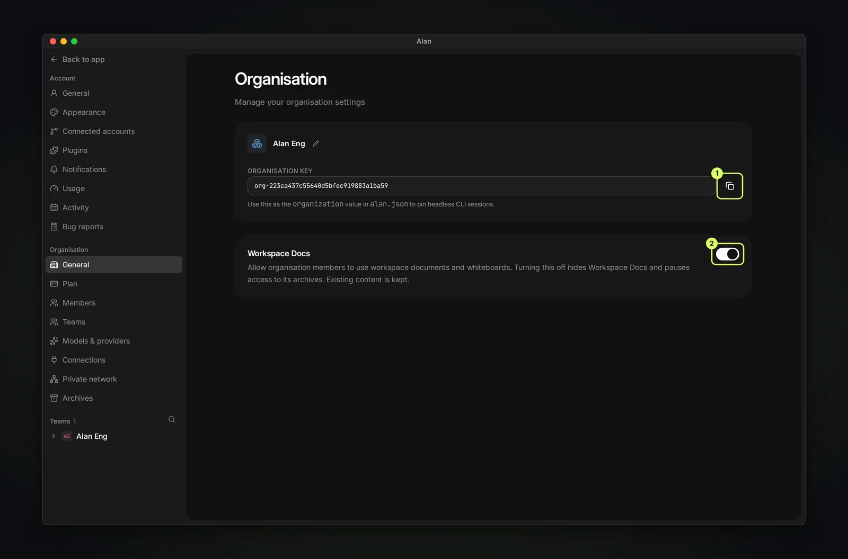Viewport: 848px width, 559px height.
Task: Click the organisation key text field
Action: coord(481,186)
